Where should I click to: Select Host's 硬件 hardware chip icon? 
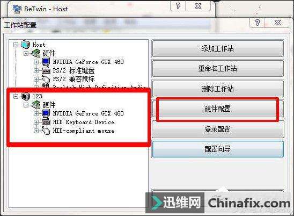pyautogui.click(x=36, y=53)
